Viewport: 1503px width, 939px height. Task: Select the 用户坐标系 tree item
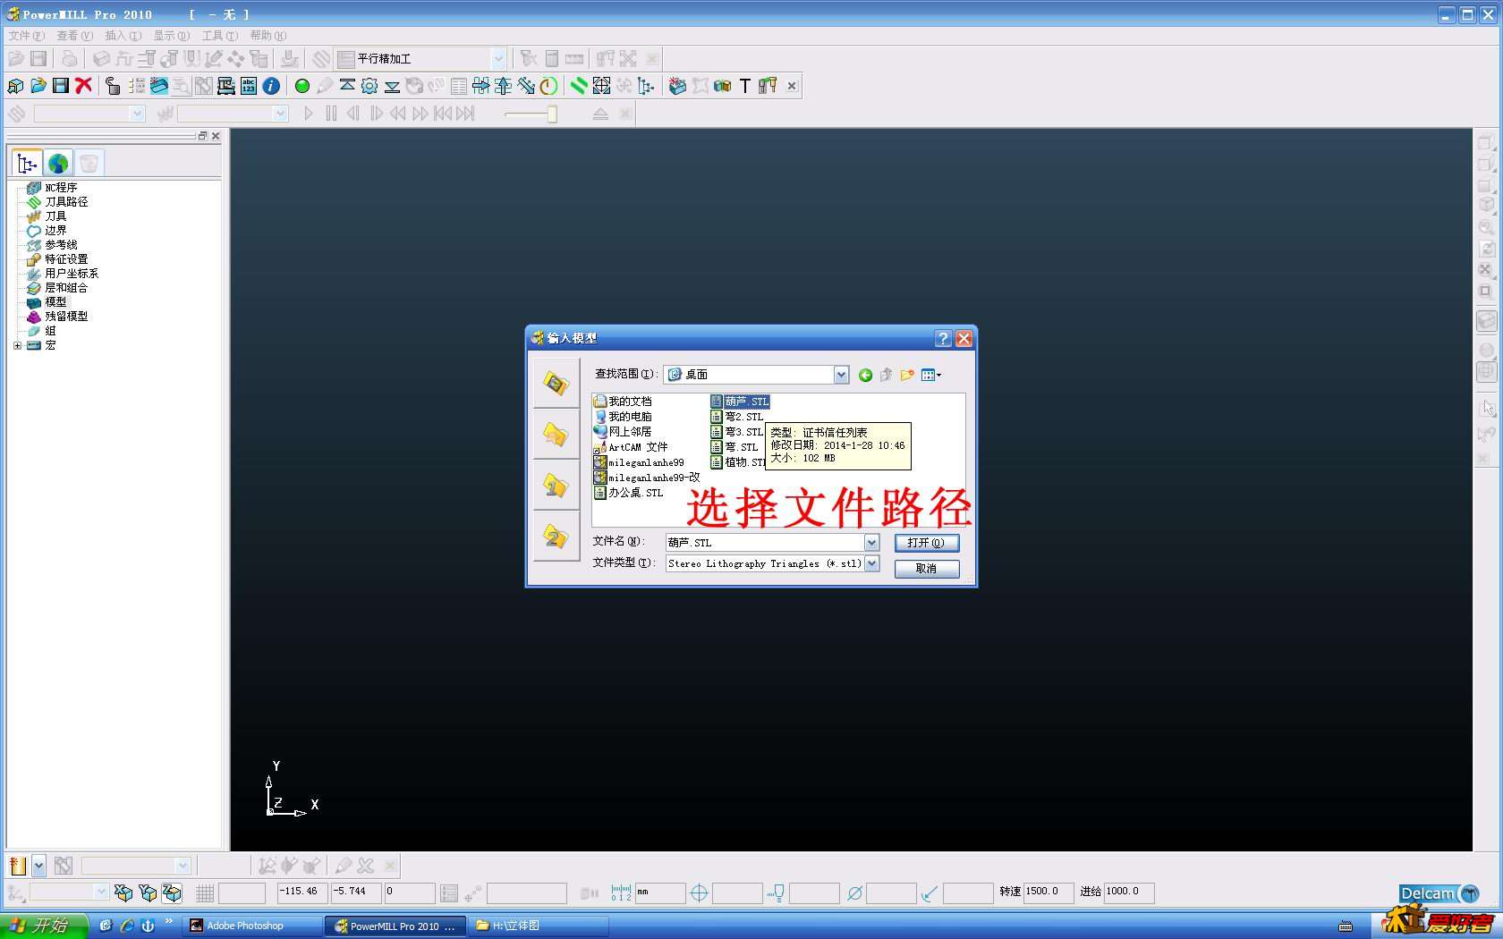tap(64, 274)
